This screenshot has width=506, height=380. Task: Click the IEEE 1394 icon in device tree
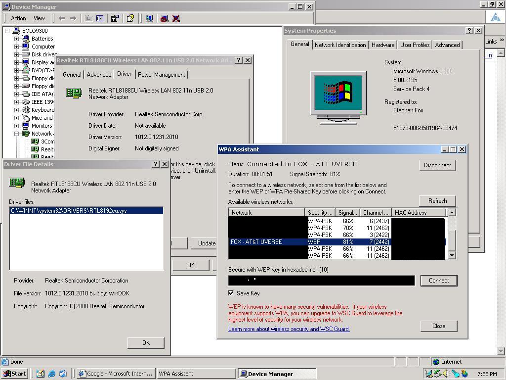[26, 102]
